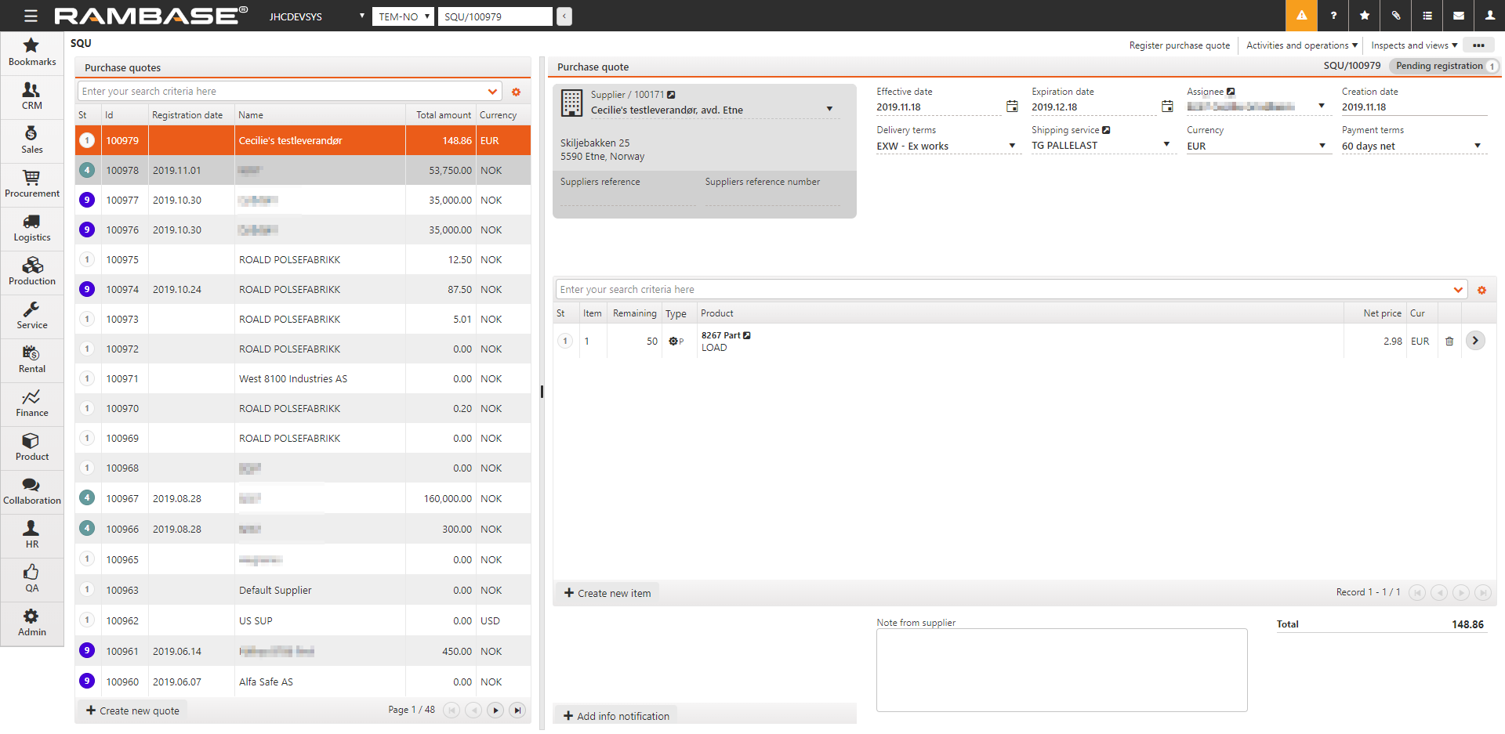Click the warning alert icon in top bar
Viewport: 1505px width, 734px height.
tap(1301, 16)
